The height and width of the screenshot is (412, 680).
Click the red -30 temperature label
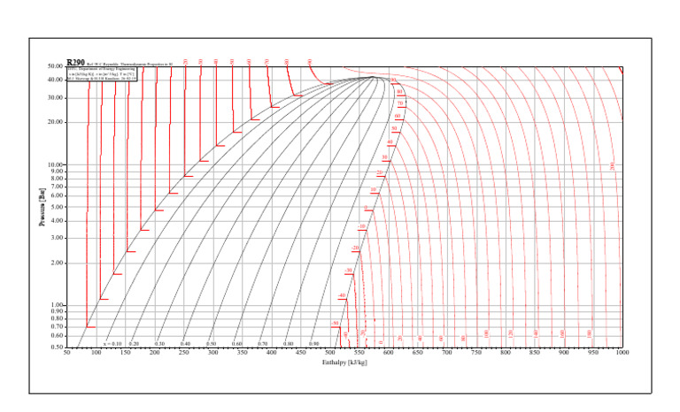coord(348,271)
